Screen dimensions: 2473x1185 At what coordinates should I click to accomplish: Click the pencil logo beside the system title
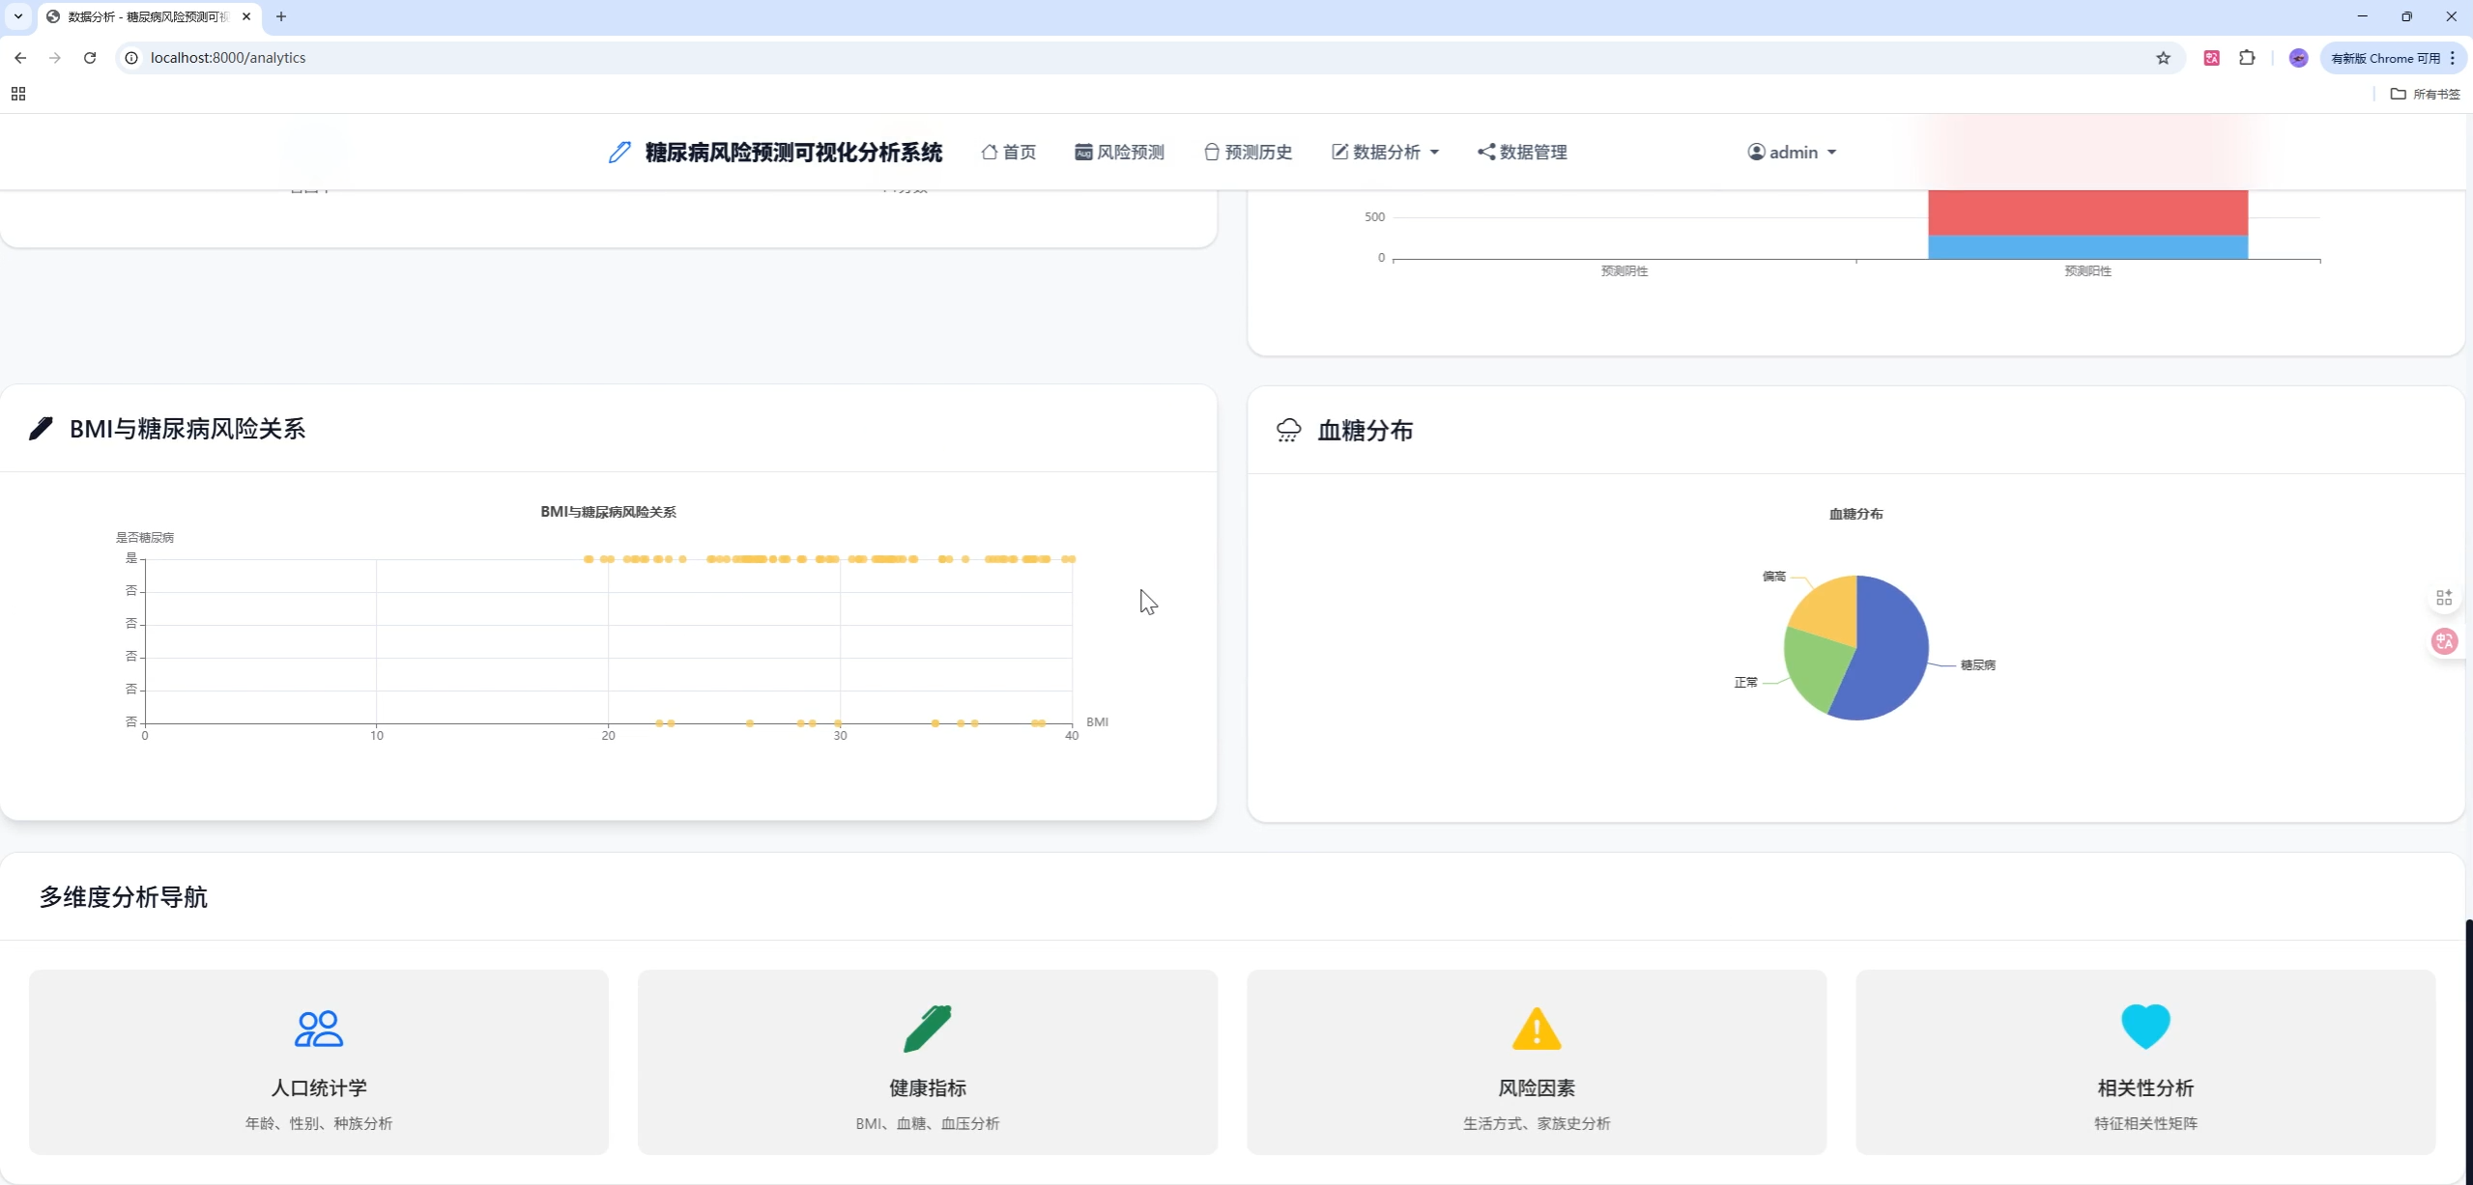click(618, 152)
